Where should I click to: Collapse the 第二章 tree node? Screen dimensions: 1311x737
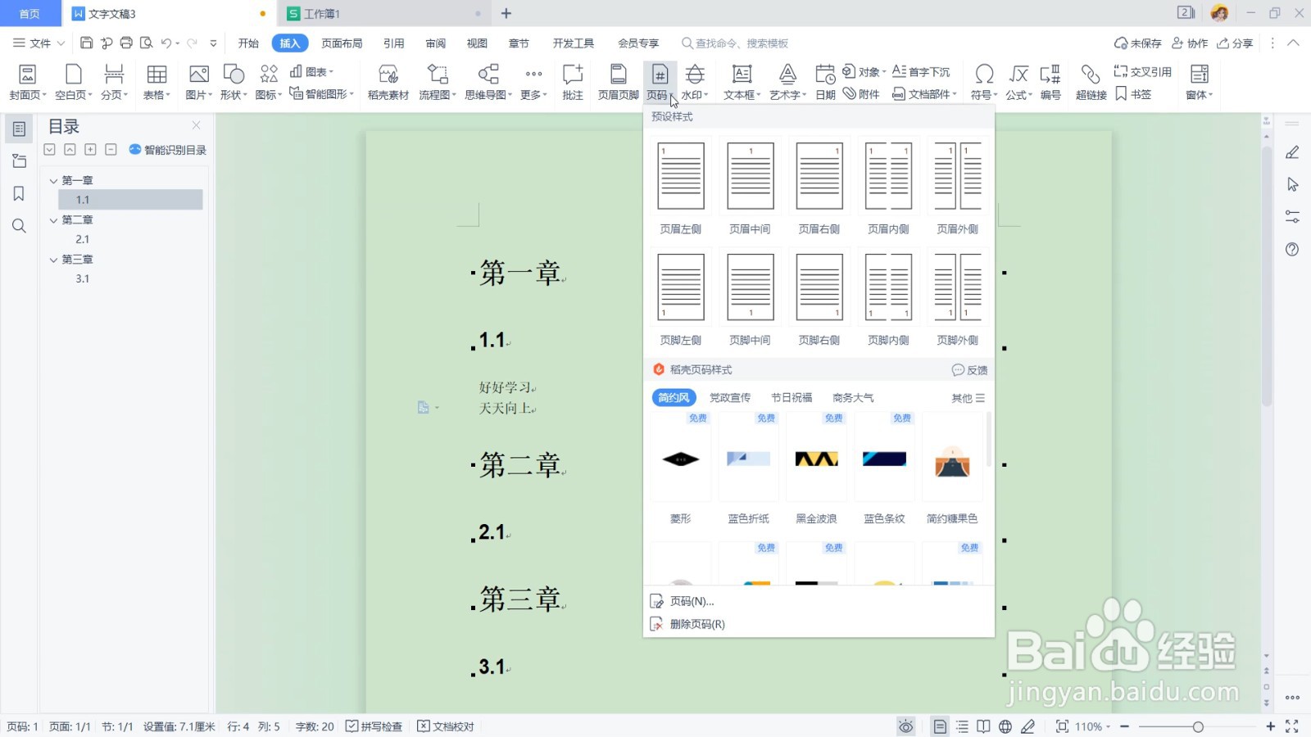(53, 220)
